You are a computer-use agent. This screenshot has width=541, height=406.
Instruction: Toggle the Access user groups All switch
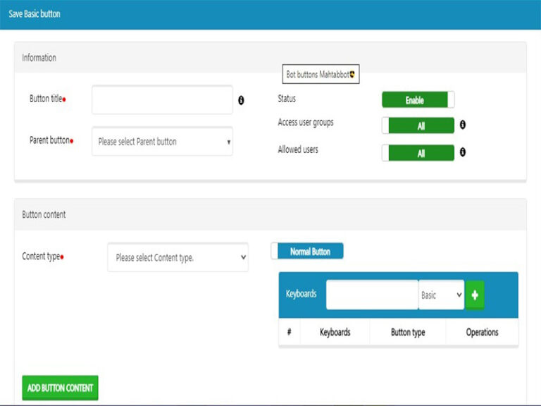pyautogui.click(x=418, y=125)
